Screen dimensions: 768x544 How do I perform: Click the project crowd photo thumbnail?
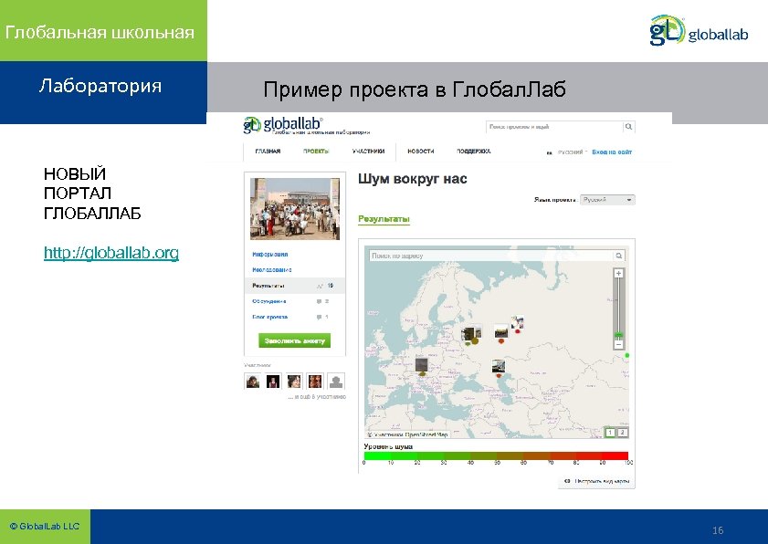point(295,209)
